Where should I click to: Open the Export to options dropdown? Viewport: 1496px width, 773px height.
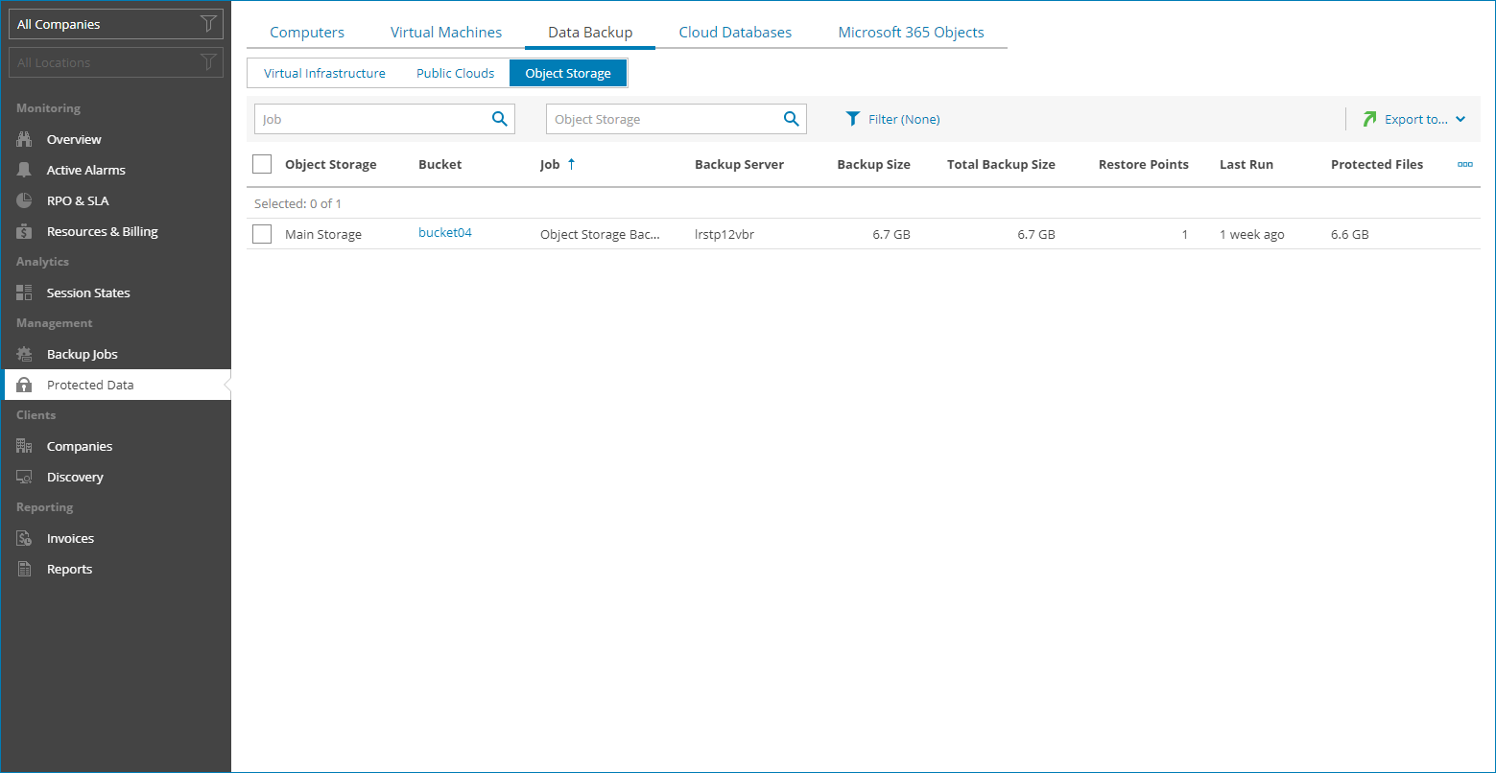pos(1414,118)
